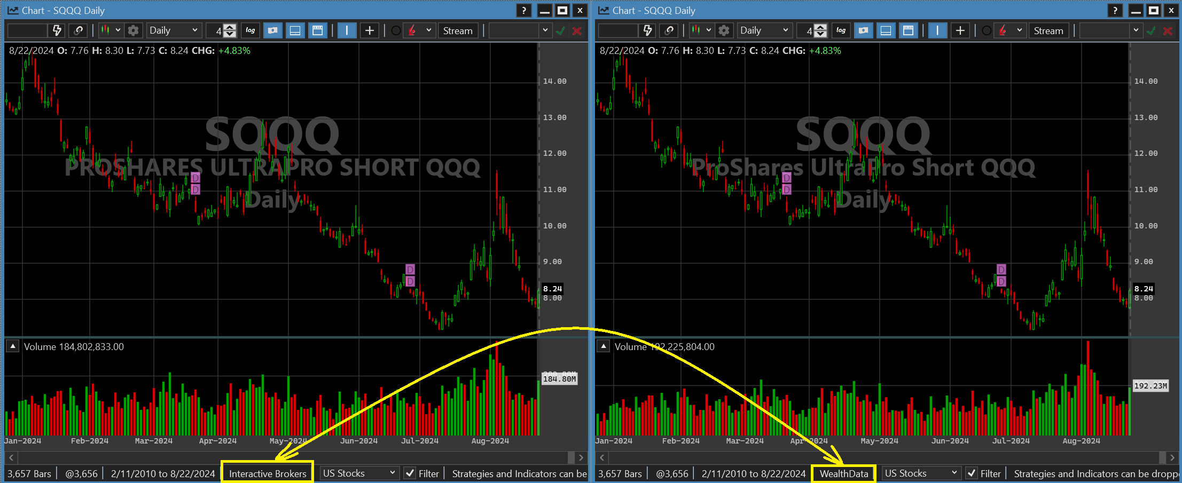Open help for the left chart window

524,10
